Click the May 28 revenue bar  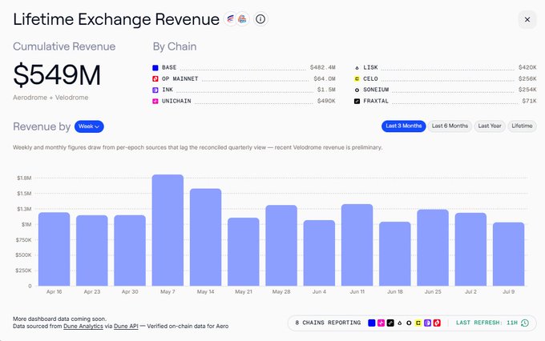281,246
